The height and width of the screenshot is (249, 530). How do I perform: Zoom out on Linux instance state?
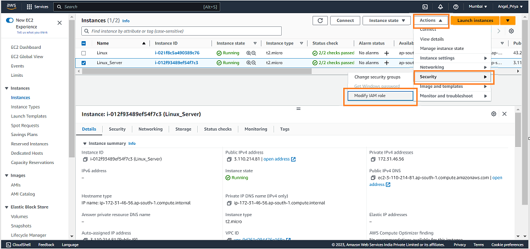coord(254,53)
